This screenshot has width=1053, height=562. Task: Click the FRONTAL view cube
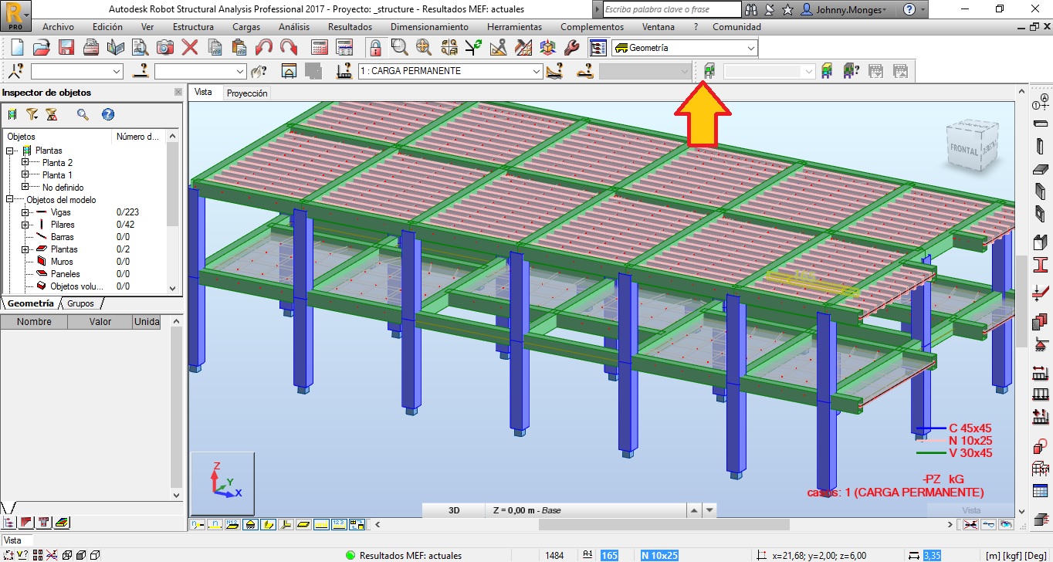(965, 148)
